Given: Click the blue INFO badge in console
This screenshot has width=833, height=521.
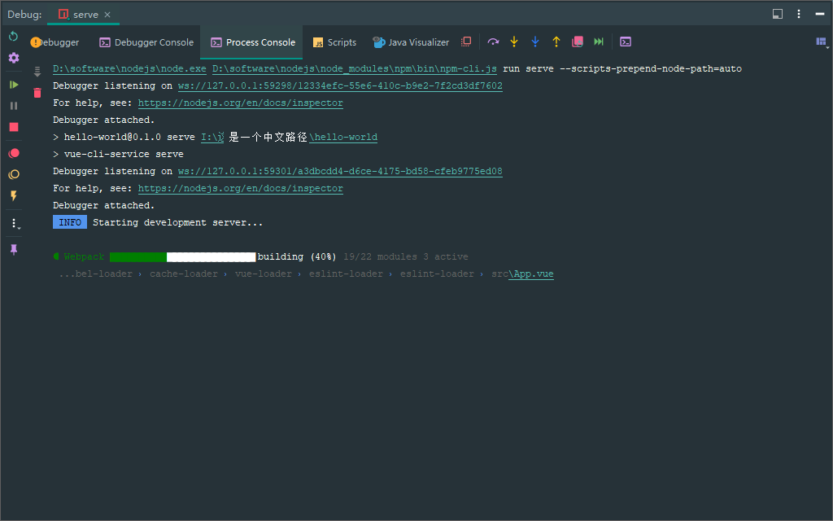Looking at the screenshot, I should (x=69, y=221).
